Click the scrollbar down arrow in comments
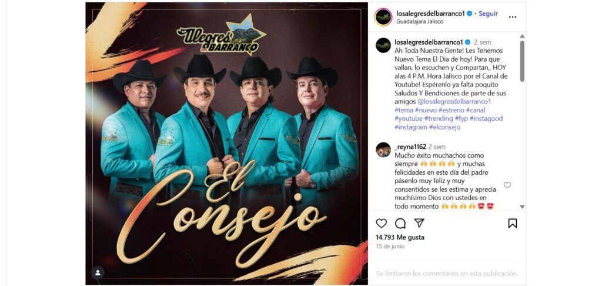The height and width of the screenshot is (286, 602). [522, 207]
